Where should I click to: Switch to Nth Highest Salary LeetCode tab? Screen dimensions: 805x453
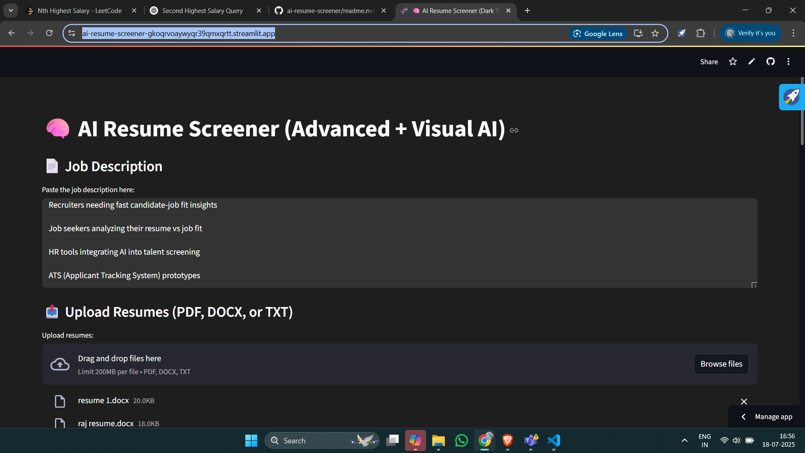80,11
